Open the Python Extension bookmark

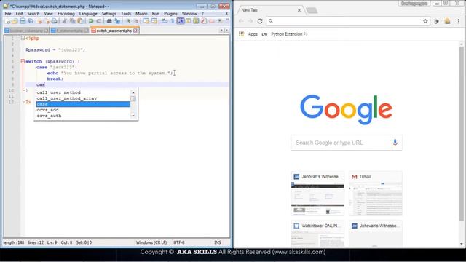coord(289,34)
